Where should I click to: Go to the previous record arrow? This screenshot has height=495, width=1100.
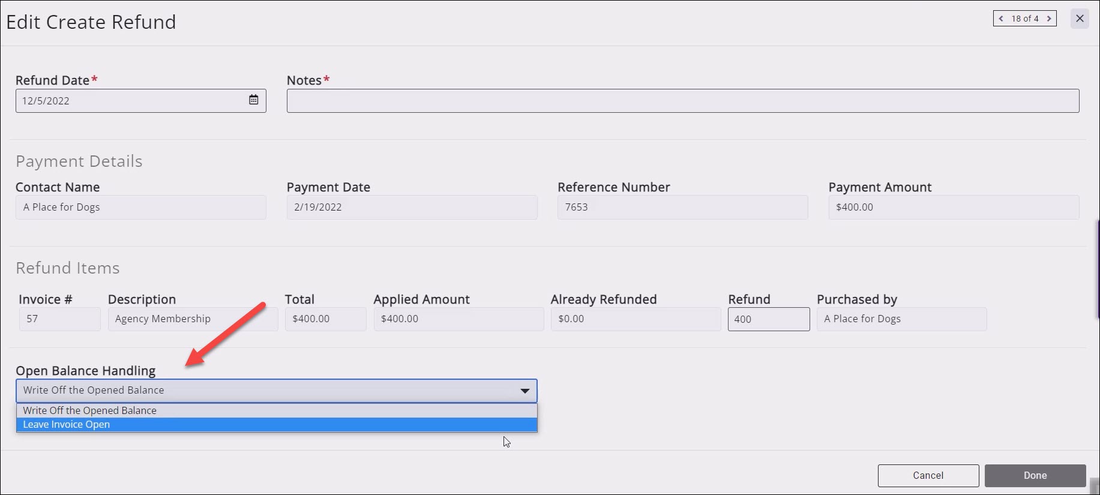(x=1001, y=19)
